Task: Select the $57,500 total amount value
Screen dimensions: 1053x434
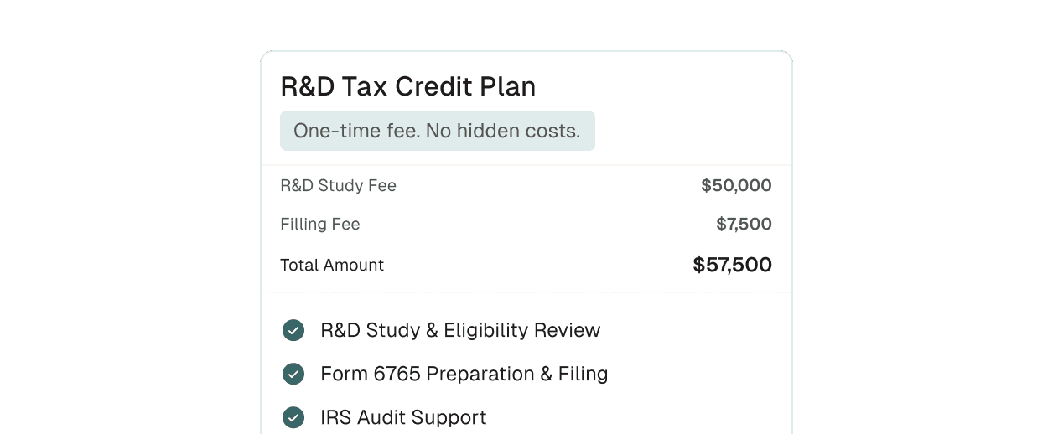Action: coord(732,265)
